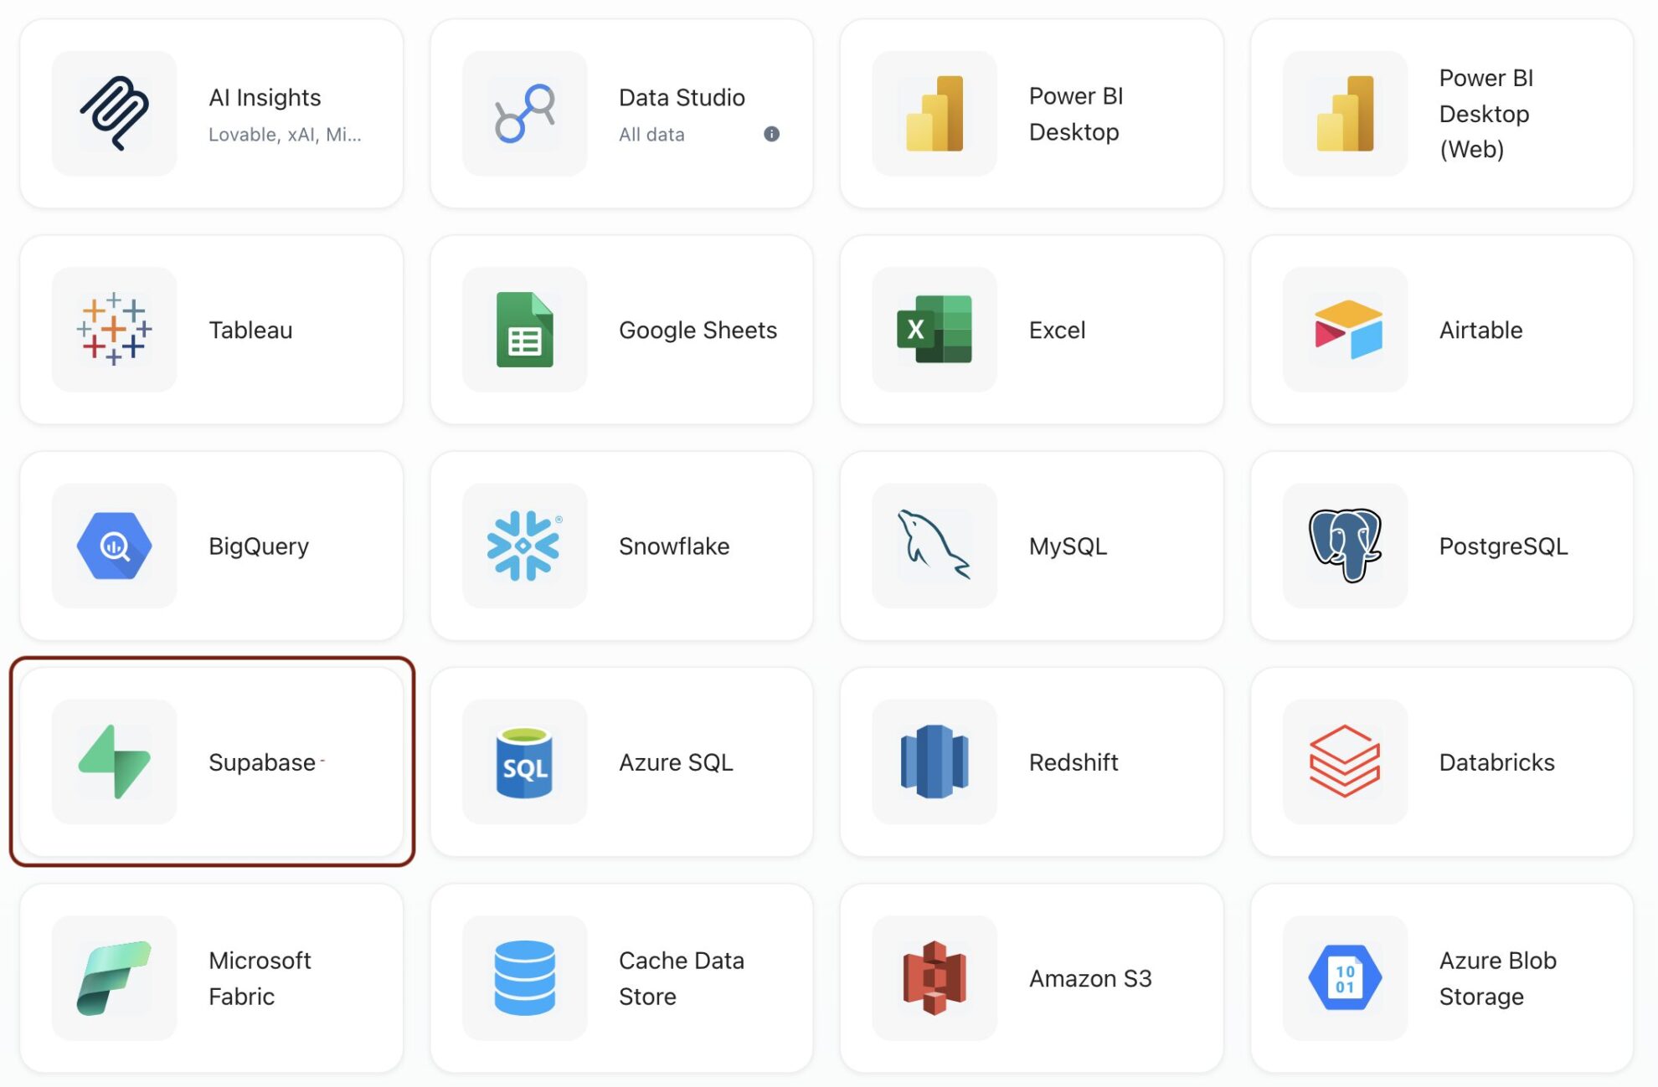Click the BigQuery hexagon icon
The height and width of the screenshot is (1087, 1658).
pyautogui.click(x=115, y=546)
